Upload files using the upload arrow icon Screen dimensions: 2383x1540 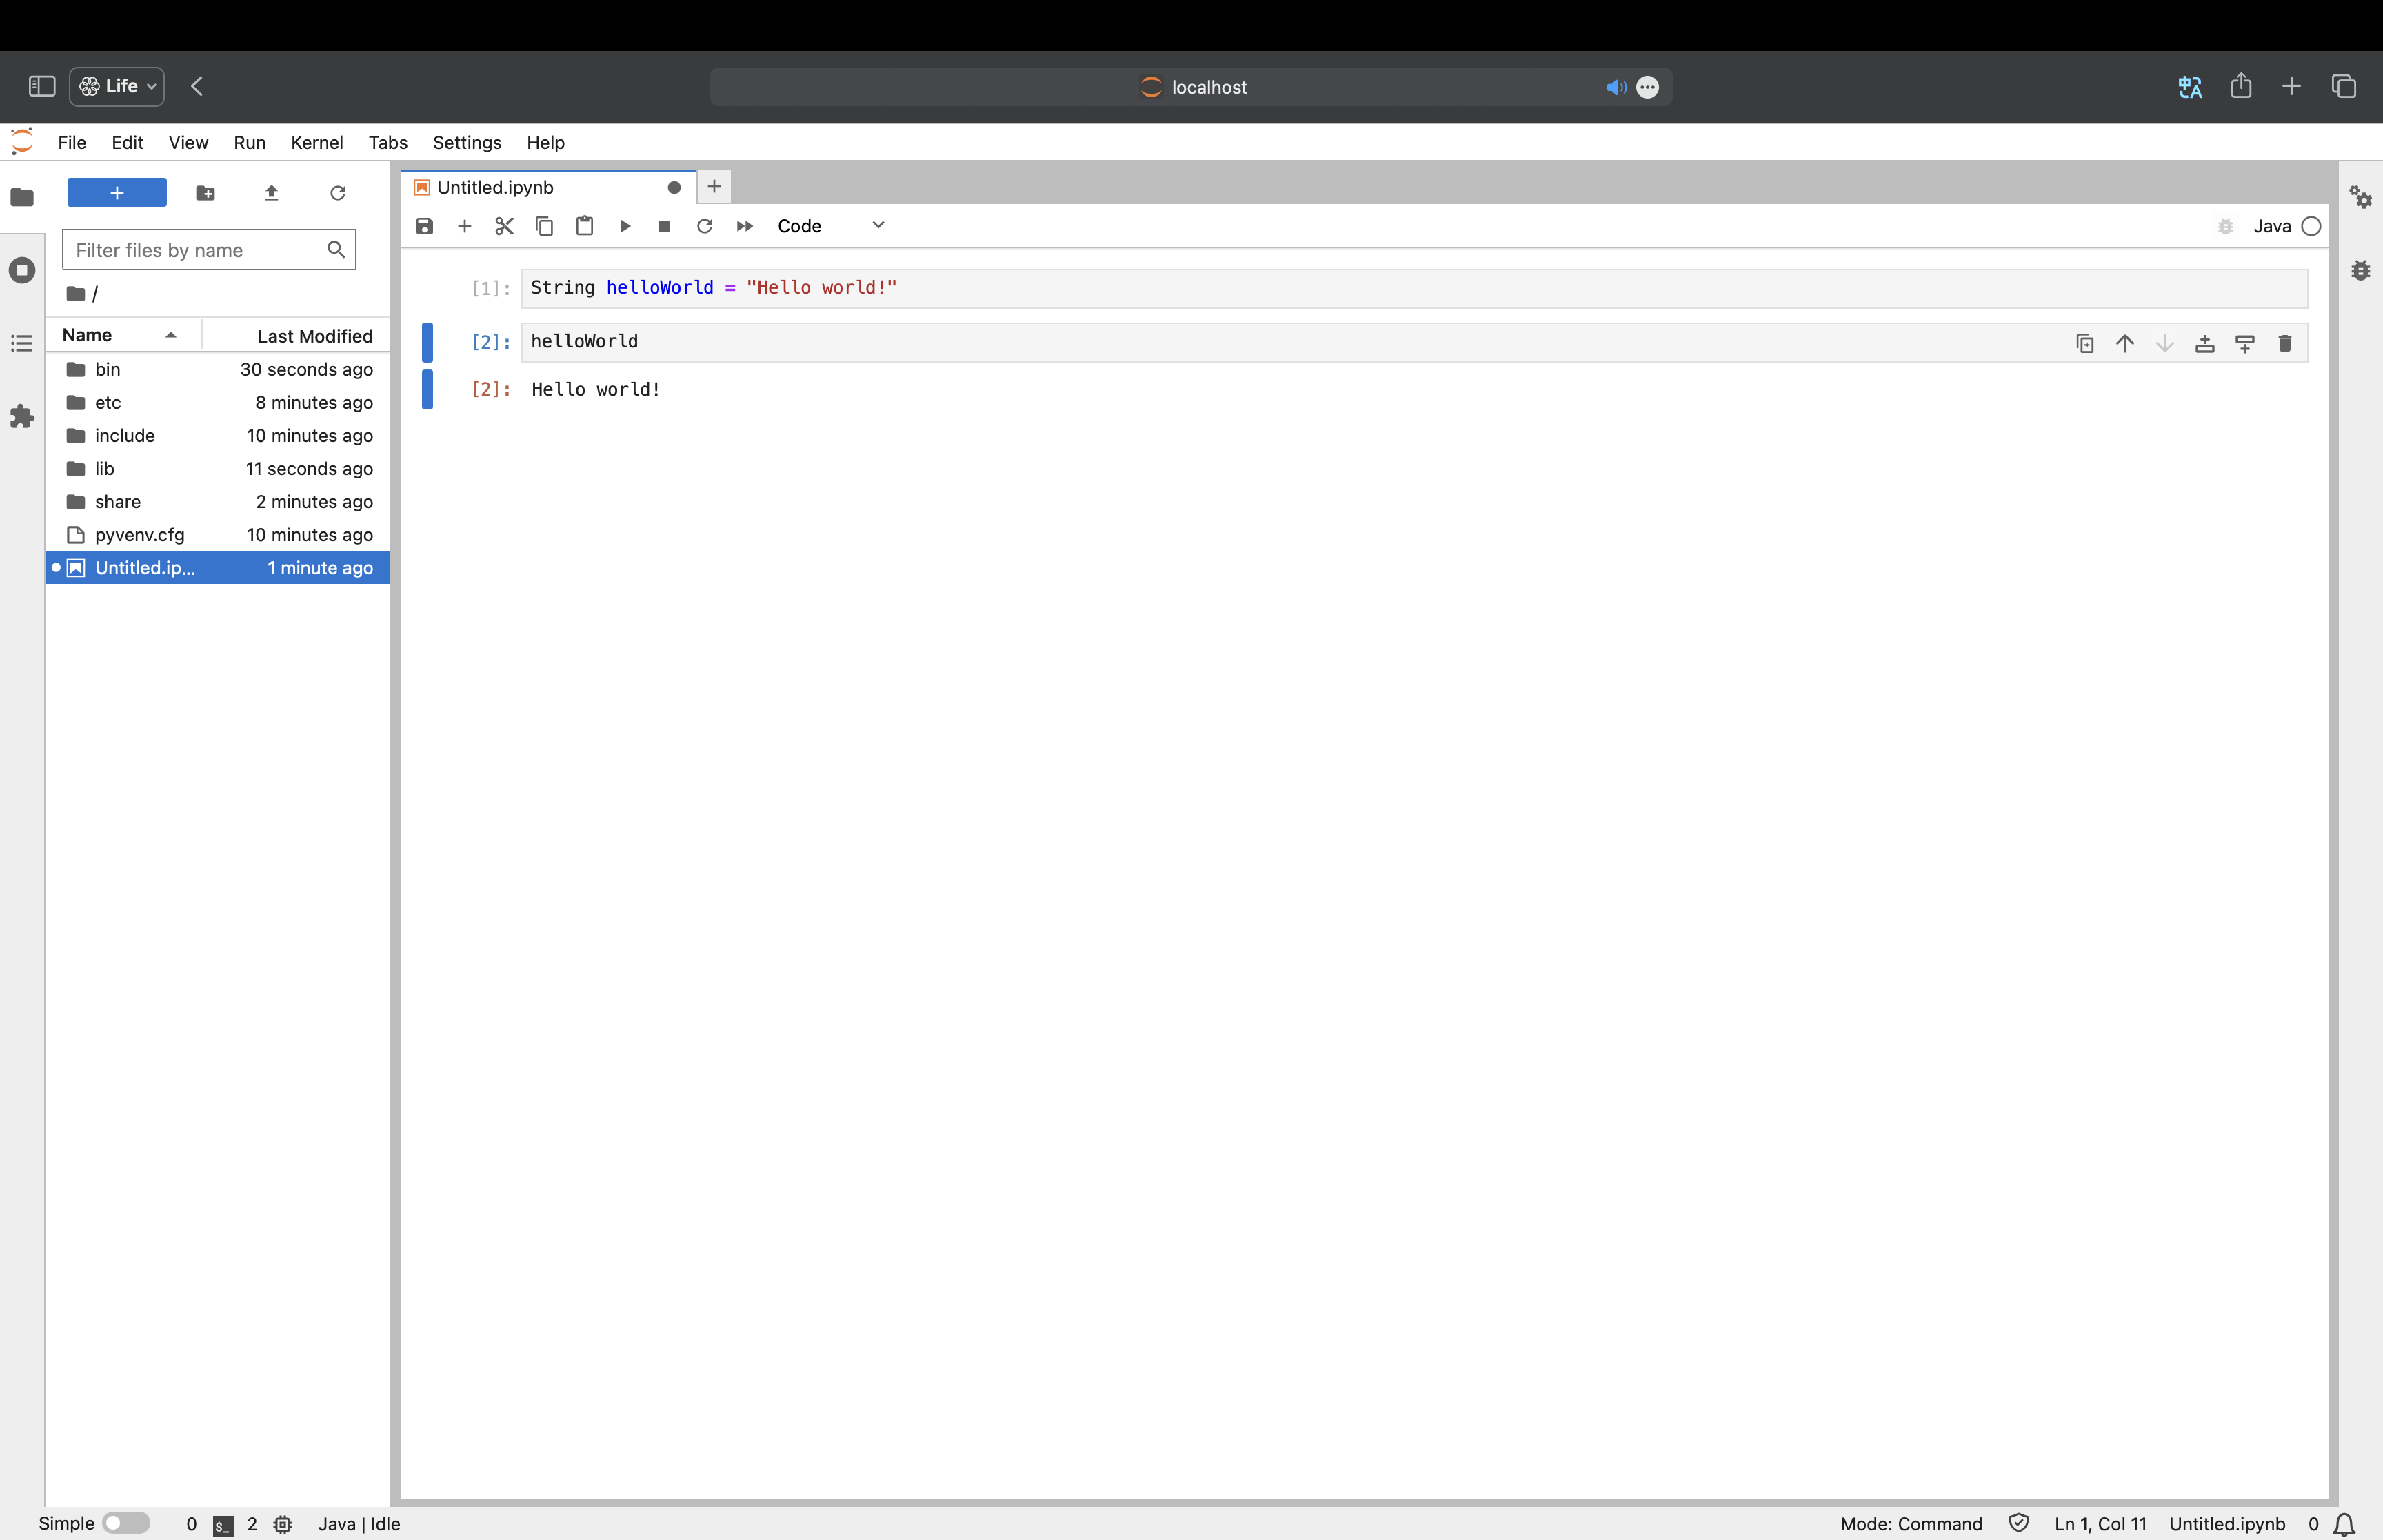(271, 193)
